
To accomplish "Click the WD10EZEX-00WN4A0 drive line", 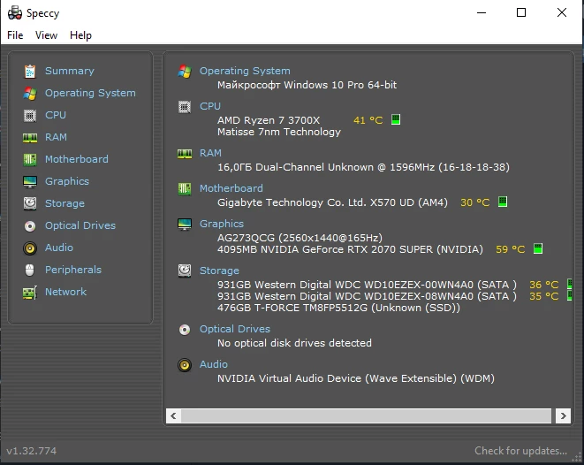I will click(x=367, y=285).
